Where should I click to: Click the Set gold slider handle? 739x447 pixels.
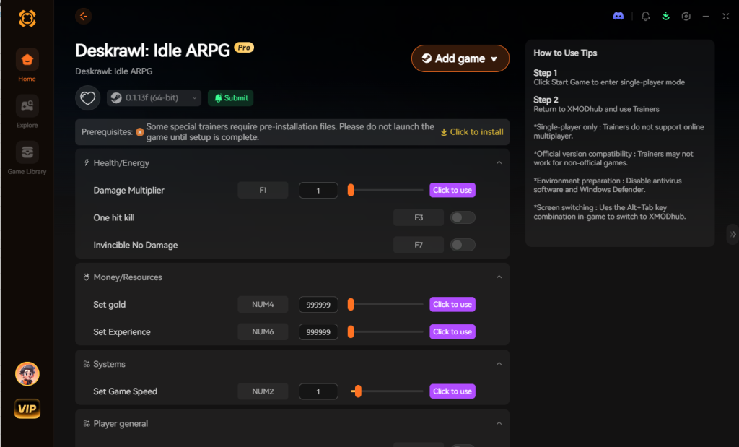click(351, 304)
